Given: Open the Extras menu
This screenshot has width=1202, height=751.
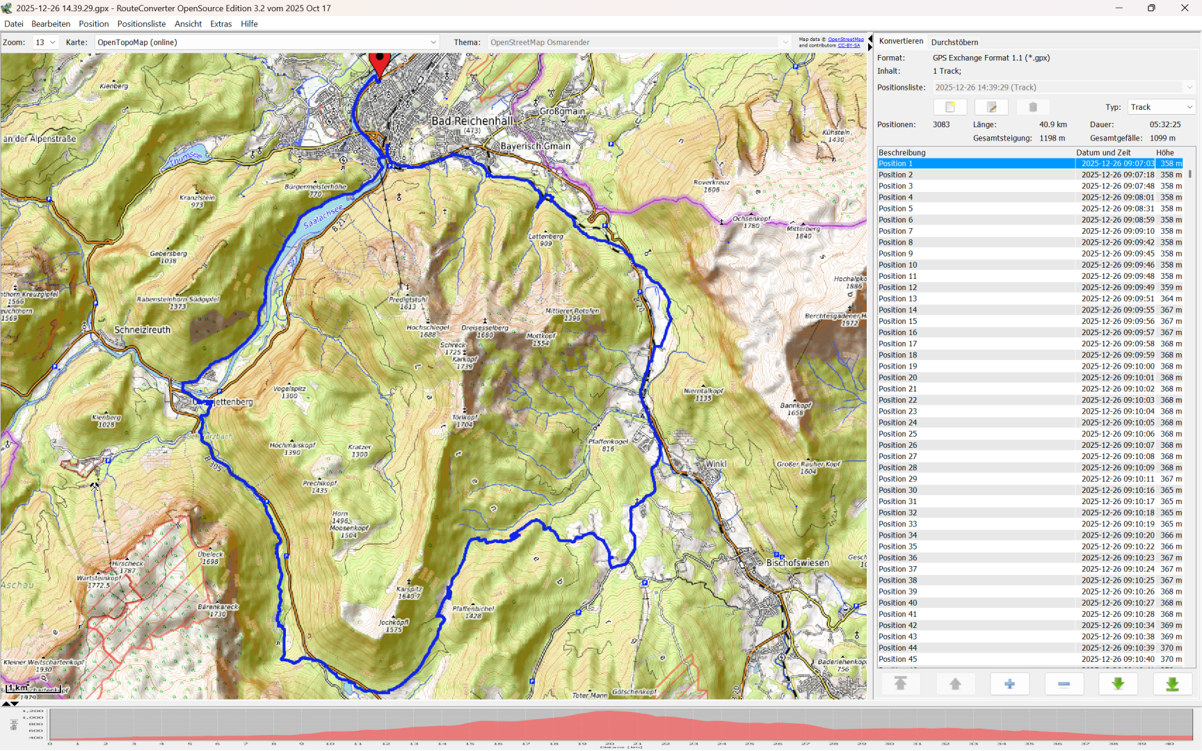Looking at the screenshot, I should 221,24.
